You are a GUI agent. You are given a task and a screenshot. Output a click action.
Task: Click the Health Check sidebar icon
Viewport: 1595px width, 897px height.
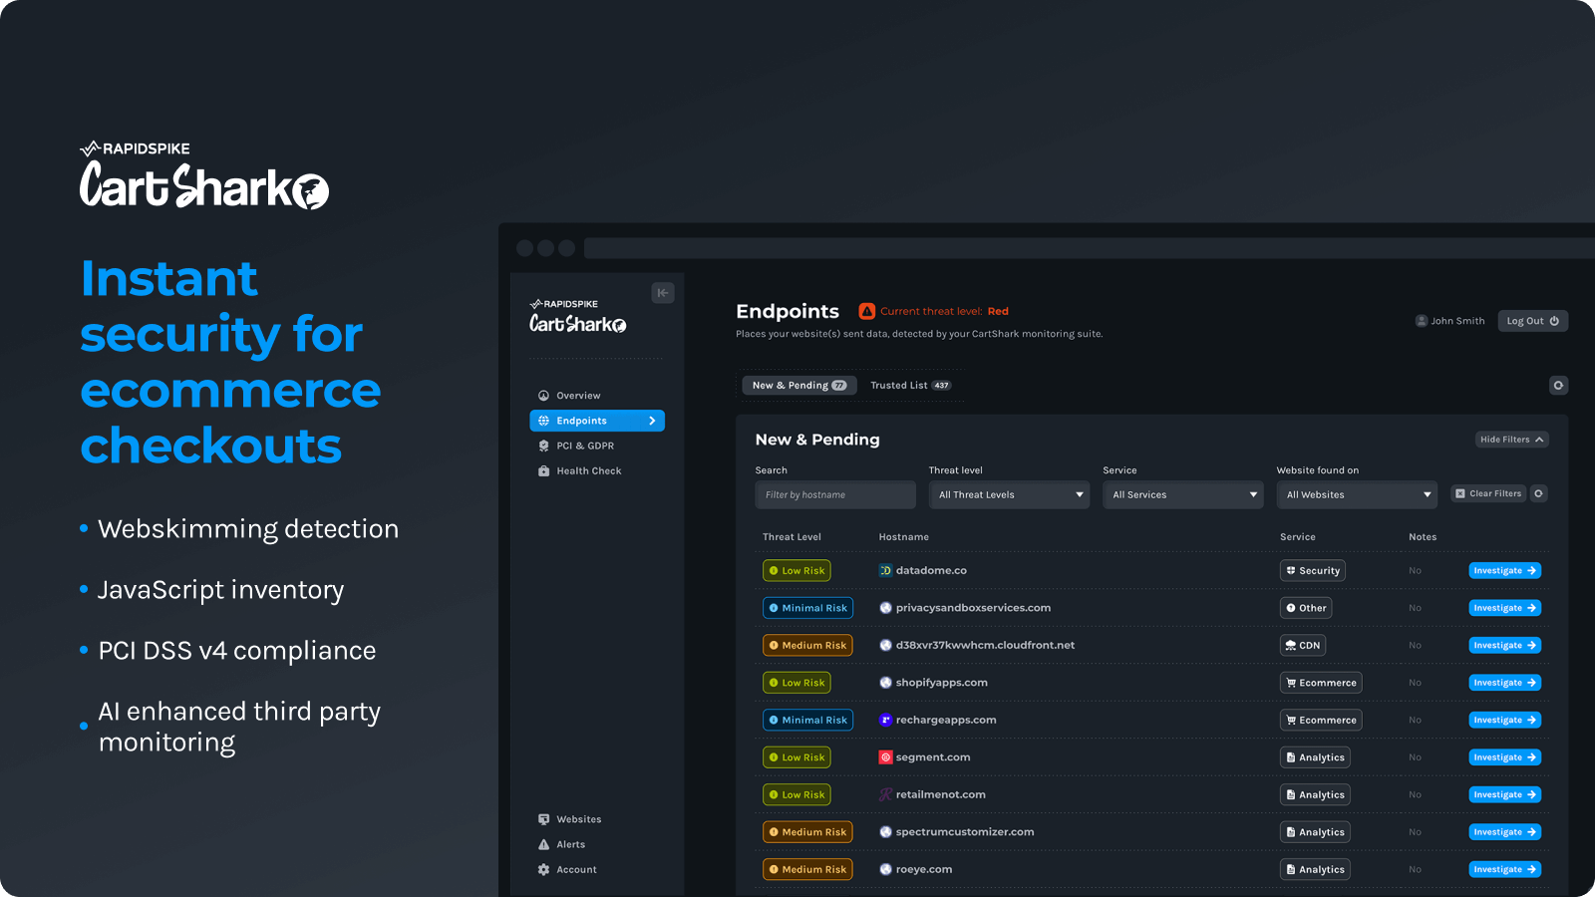pos(544,471)
